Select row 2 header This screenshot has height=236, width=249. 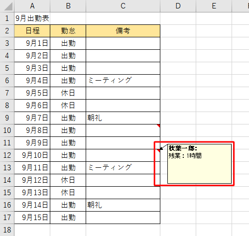(x=7, y=31)
